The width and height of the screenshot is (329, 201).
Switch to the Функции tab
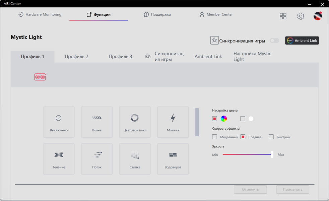98,14
